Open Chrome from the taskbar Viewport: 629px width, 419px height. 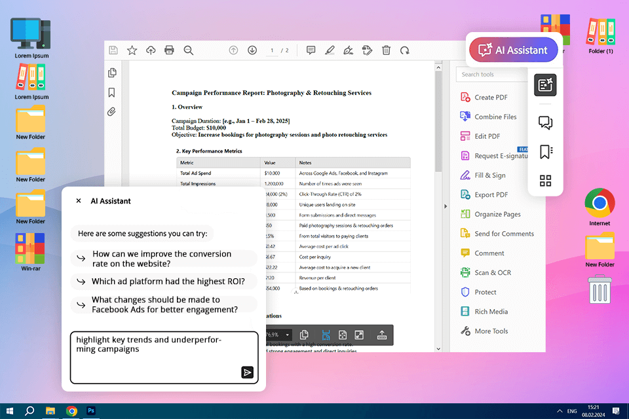(71, 411)
